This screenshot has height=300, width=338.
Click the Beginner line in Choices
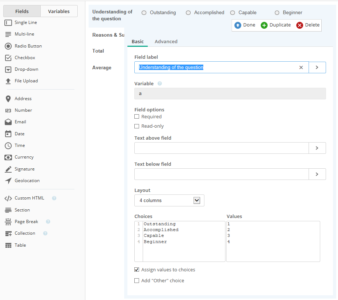[155, 242]
